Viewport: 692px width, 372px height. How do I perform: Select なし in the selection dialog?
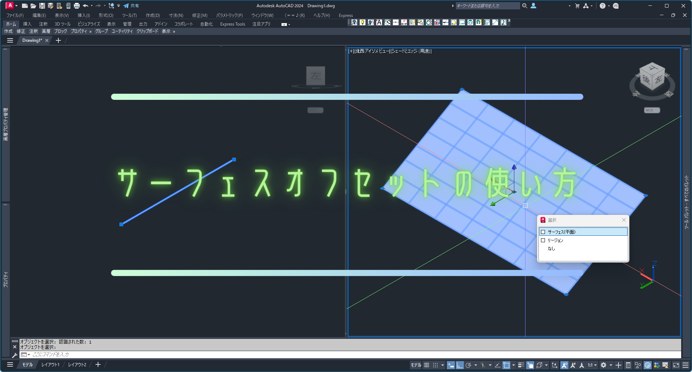(x=551, y=248)
